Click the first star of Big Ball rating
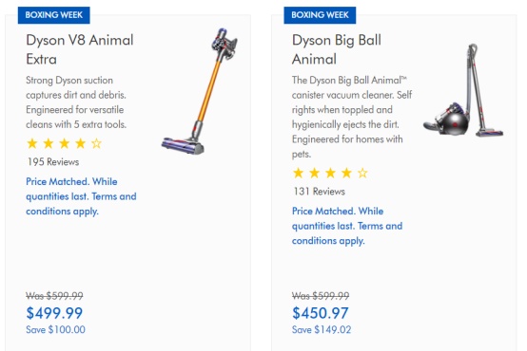This screenshot has height=351, width=527. [298, 173]
